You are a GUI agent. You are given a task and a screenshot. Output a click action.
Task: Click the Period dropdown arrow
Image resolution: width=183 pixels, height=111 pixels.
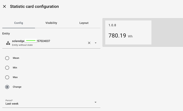pos(95,102)
